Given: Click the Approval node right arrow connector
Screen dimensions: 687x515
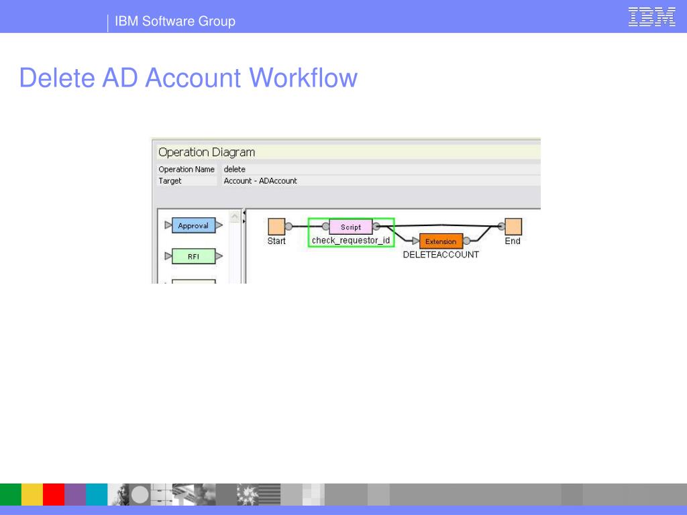Looking at the screenshot, I should click(219, 225).
